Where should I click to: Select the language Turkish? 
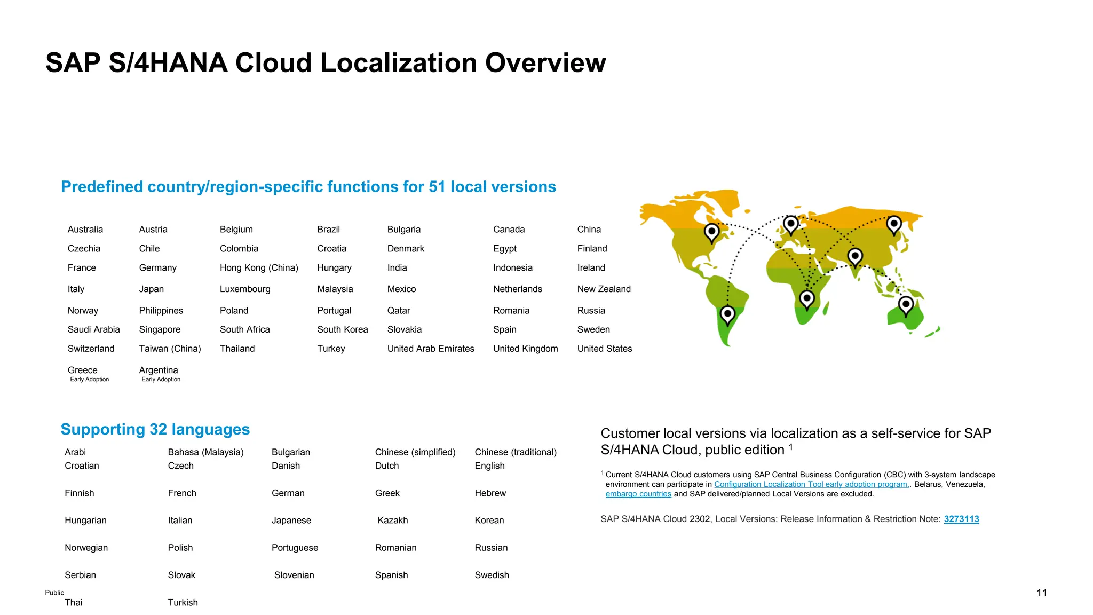[x=183, y=603]
